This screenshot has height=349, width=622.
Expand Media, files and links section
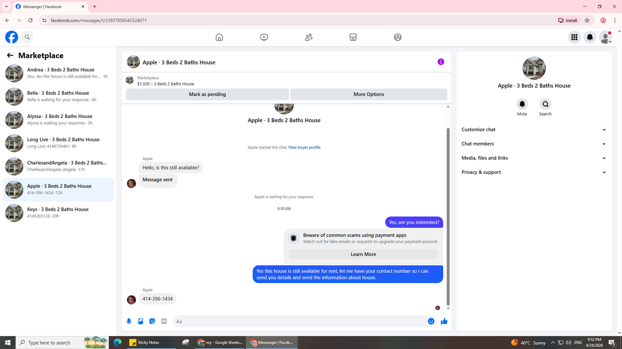tap(534, 158)
